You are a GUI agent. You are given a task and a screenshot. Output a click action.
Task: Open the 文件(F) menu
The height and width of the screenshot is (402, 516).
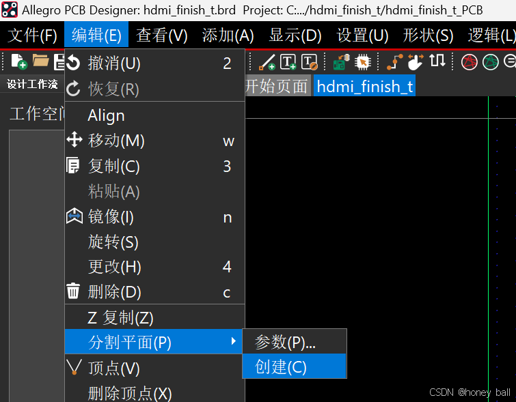click(32, 35)
